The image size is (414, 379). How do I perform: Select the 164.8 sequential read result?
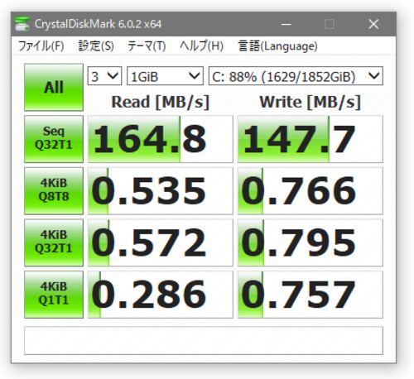161,139
